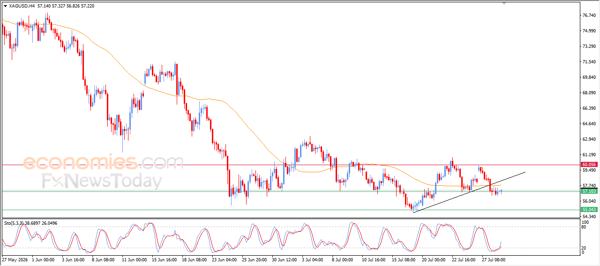The width and height of the screenshot is (600, 266).
Task: Click the 27 May 2026 date label
Action: click(15, 259)
